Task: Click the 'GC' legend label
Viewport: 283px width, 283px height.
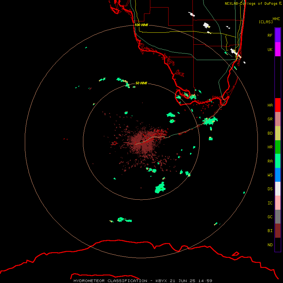Action: pos(270,217)
